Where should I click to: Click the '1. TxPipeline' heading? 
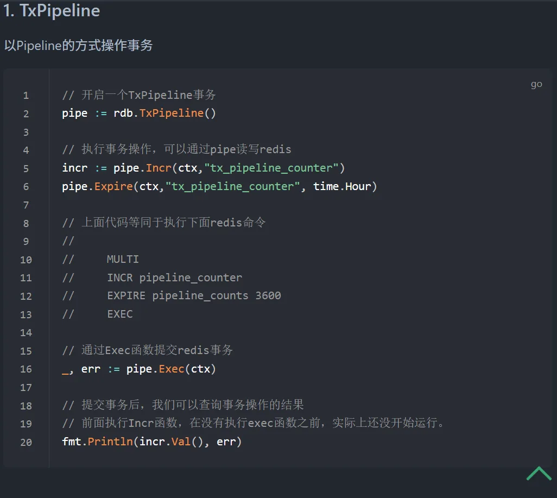click(52, 10)
